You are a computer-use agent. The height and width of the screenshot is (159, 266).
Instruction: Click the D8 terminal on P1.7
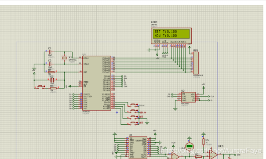click(x=73, y=108)
